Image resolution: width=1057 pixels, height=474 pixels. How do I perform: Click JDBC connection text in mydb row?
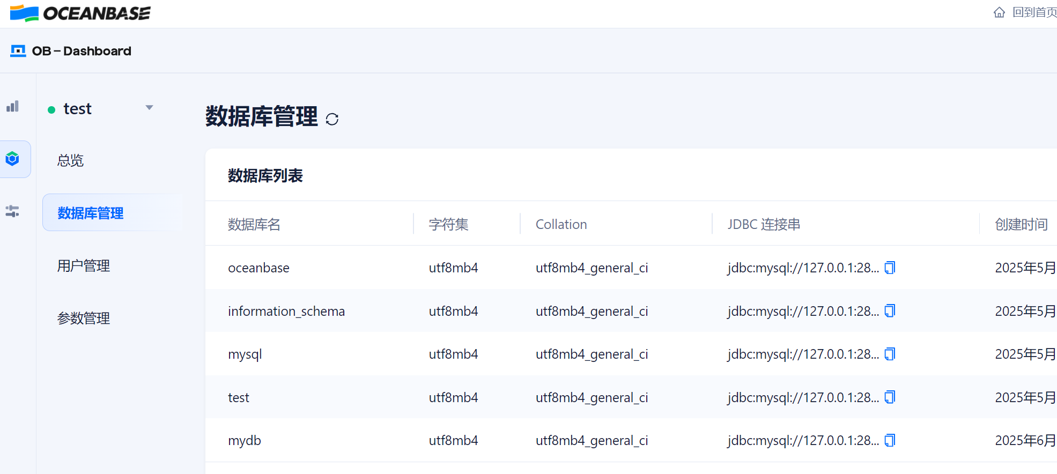[803, 441]
